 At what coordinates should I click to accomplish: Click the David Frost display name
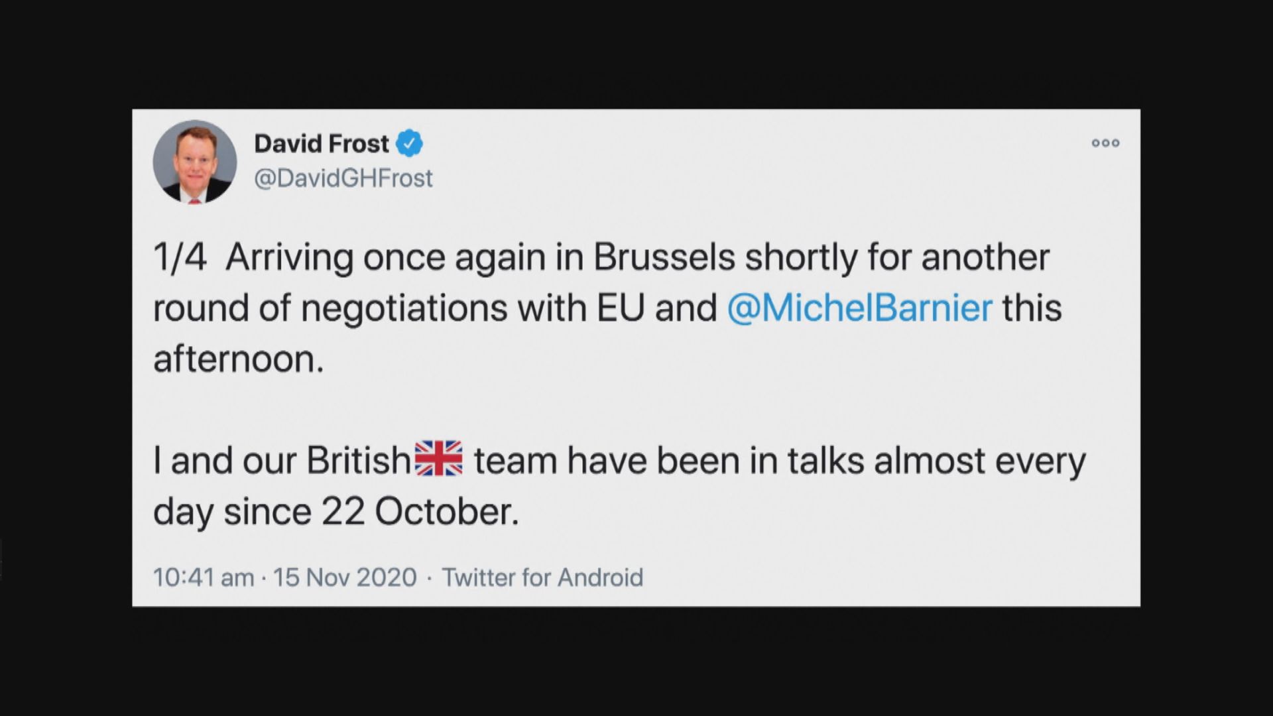click(322, 143)
